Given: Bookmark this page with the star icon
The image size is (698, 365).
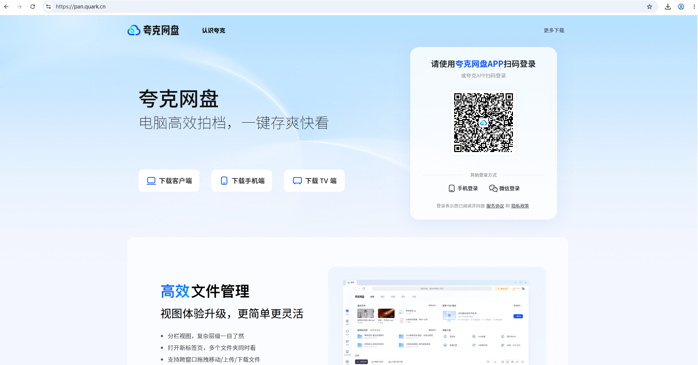Looking at the screenshot, I should coord(650,7).
